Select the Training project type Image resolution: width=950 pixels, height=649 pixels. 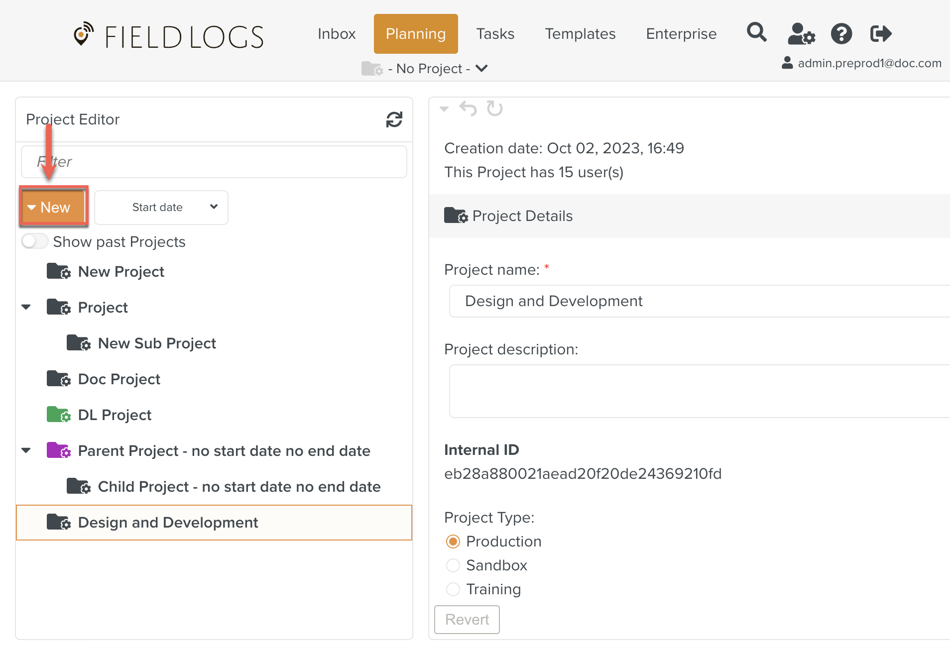click(453, 589)
